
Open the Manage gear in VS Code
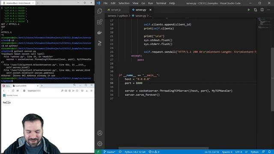pos(100,144)
